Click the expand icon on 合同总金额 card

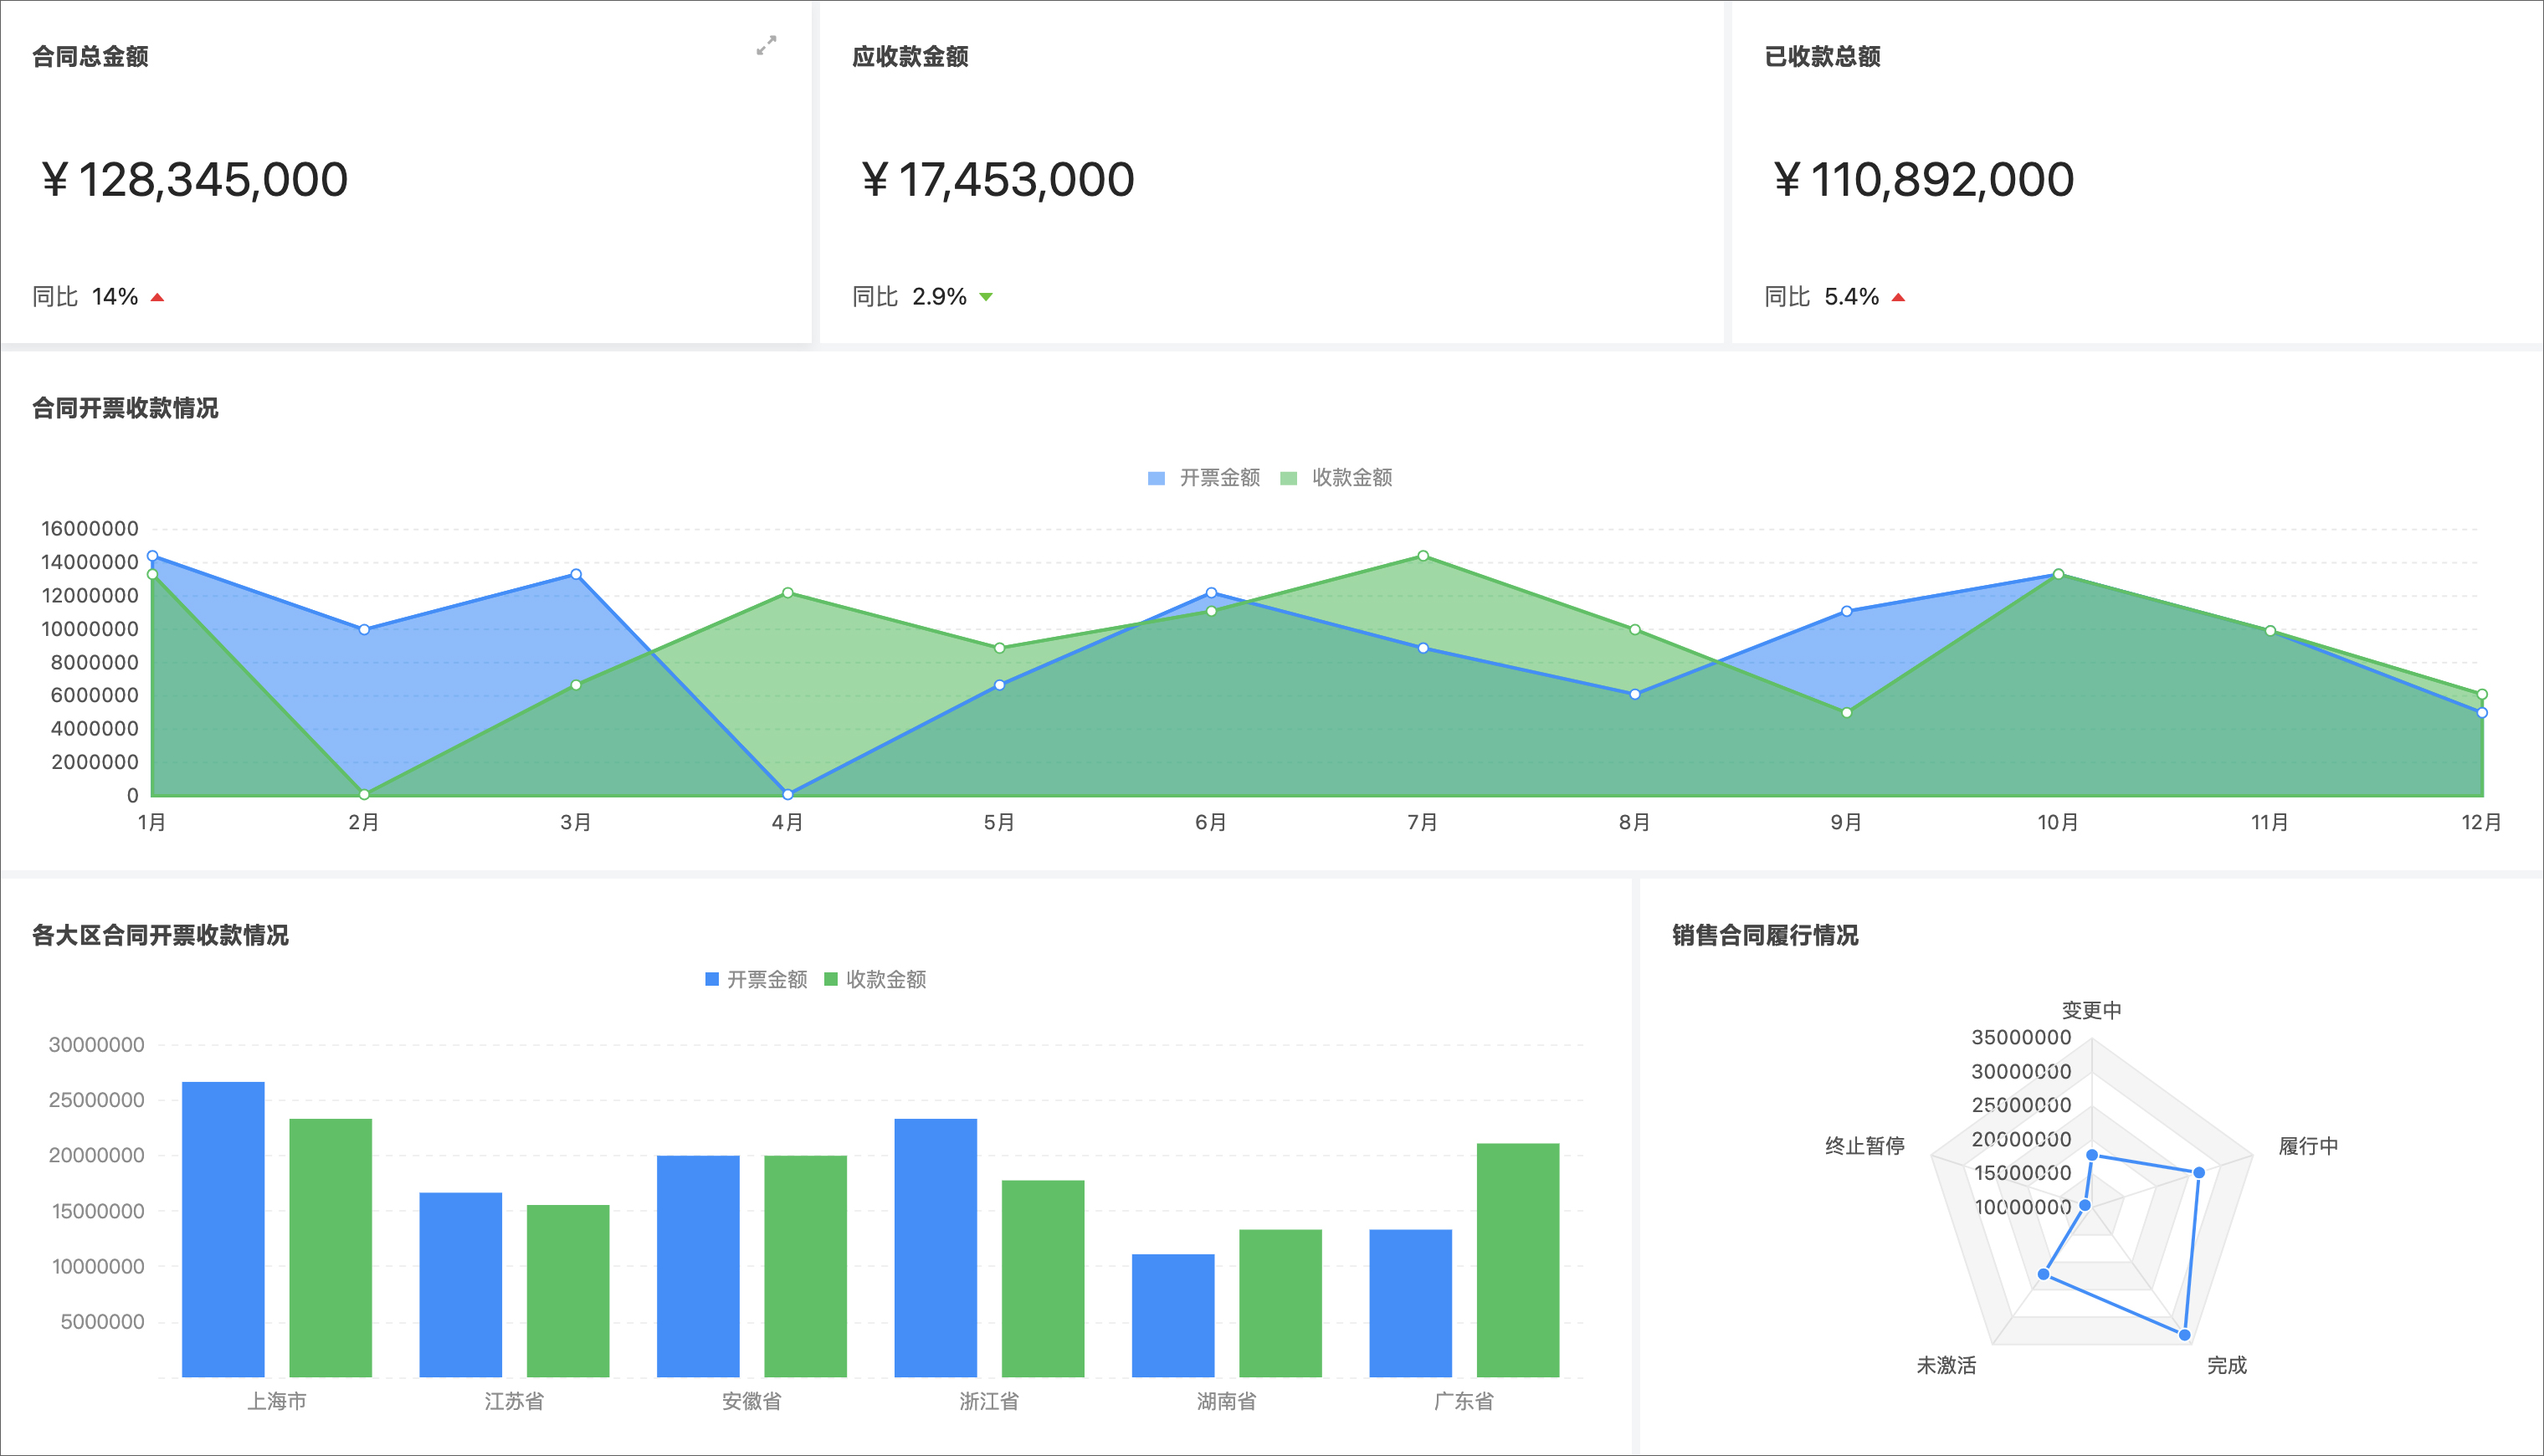pyautogui.click(x=766, y=46)
